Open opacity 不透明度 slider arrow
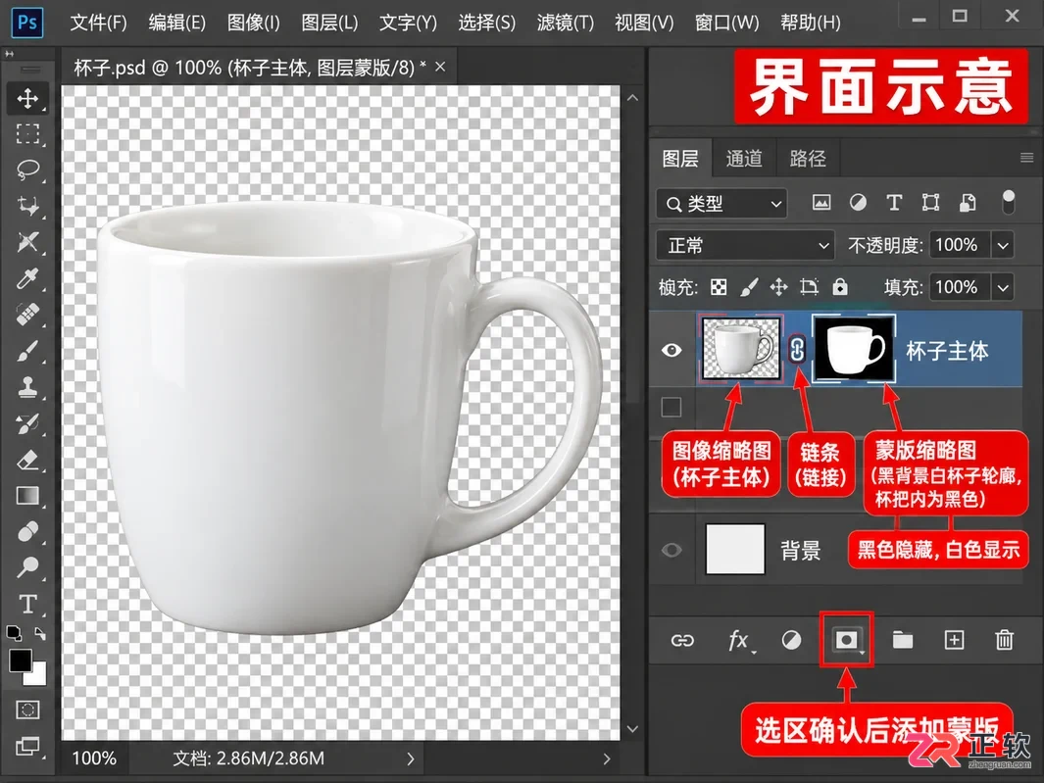1044x783 pixels. (1003, 246)
